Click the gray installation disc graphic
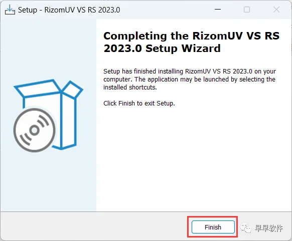292x241 pixels. [35, 130]
